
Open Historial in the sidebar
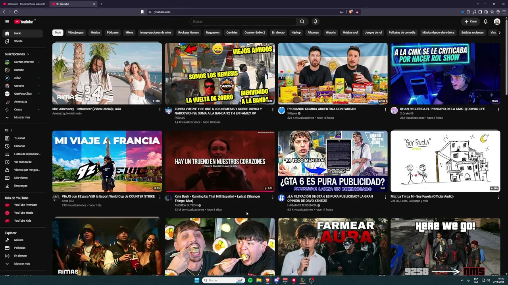click(x=23, y=146)
